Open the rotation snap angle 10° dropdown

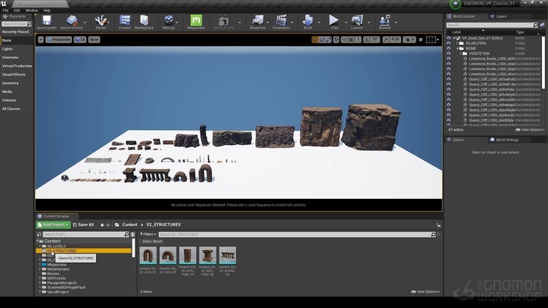point(375,40)
